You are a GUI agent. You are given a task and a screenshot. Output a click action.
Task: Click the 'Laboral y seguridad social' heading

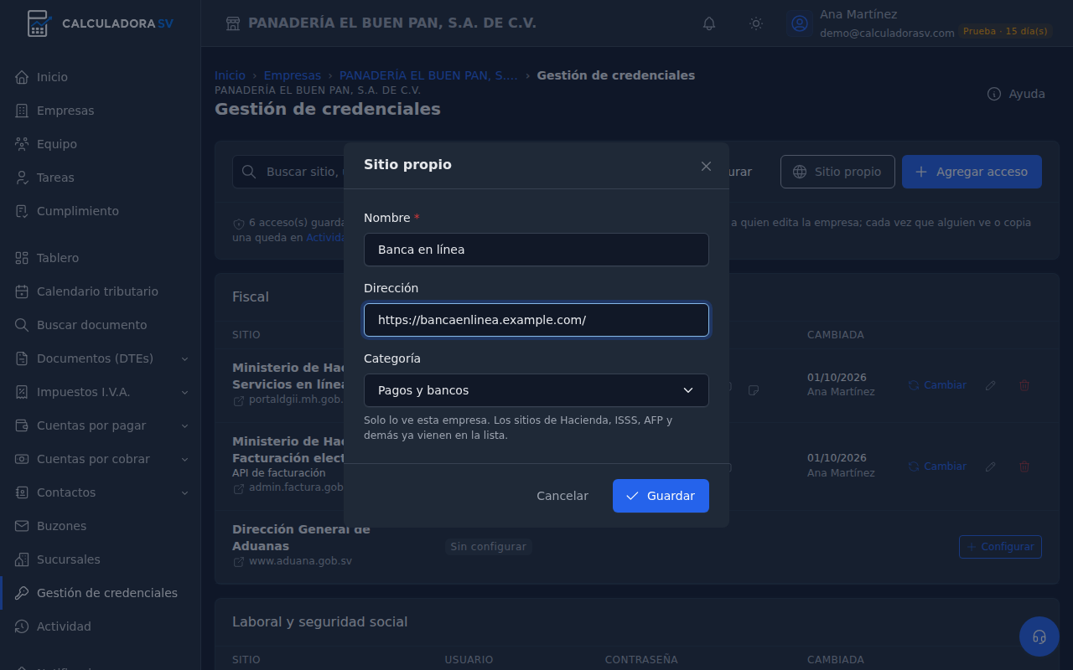[x=319, y=621]
